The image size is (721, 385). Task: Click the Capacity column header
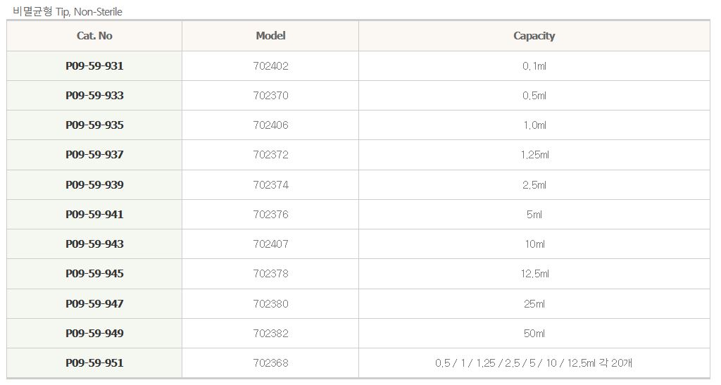pyautogui.click(x=534, y=36)
